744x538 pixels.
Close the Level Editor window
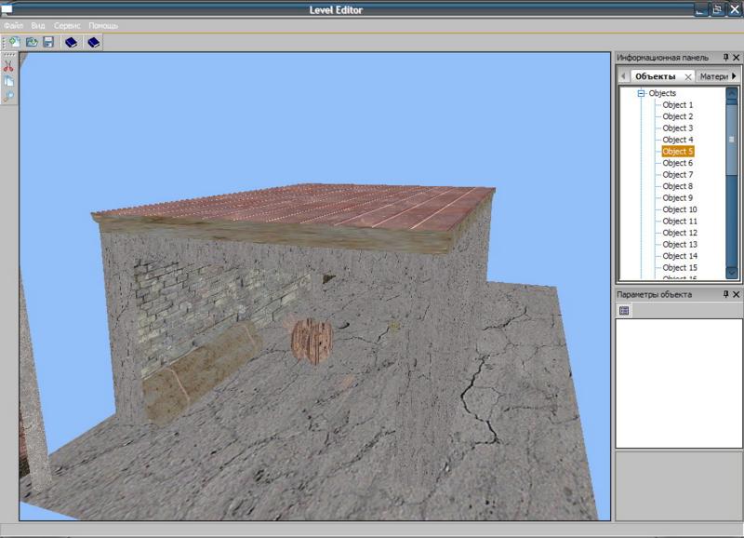pyautogui.click(x=735, y=9)
